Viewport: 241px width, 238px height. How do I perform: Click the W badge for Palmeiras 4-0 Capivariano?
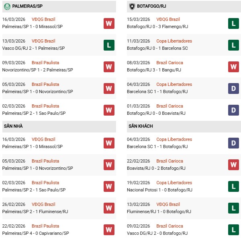(x=109, y=230)
